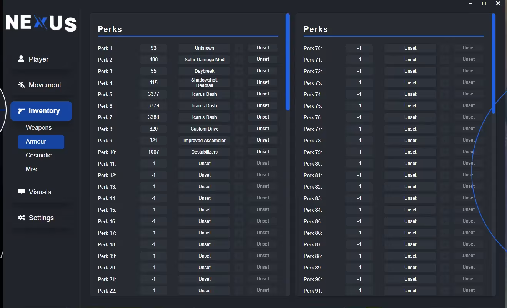Click the right Unset button for Perk 2
Viewport: 507px width, 308px height.
coord(263,59)
